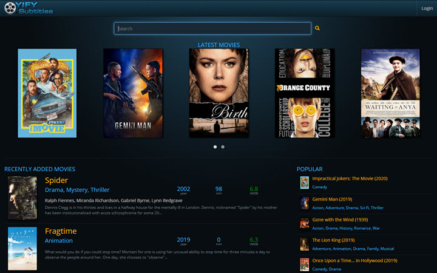Click the Fragtime plot description text
Viewport: 437px width, 273px height.
click(x=157, y=255)
